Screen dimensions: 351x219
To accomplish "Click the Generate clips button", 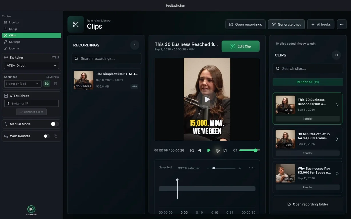I will 286,24.
